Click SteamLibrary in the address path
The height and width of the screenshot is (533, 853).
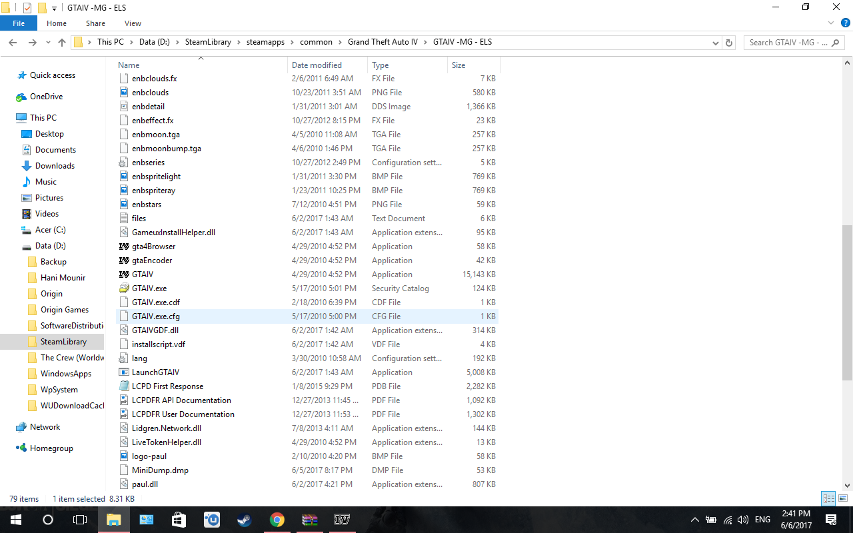(208, 42)
